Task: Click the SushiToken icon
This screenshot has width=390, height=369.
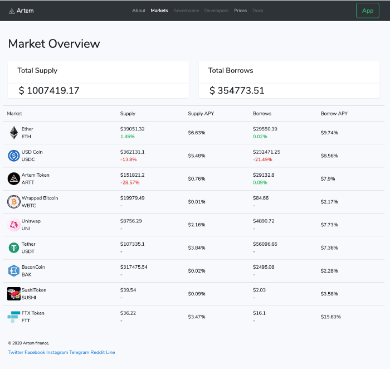Action: 14,294
